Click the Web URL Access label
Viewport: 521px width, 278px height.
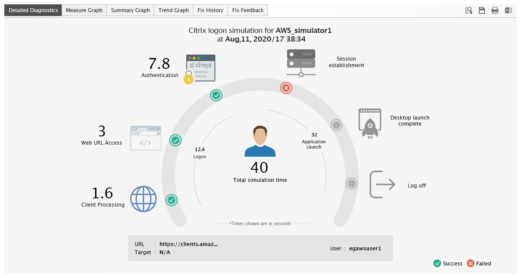[x=102, y=143]
